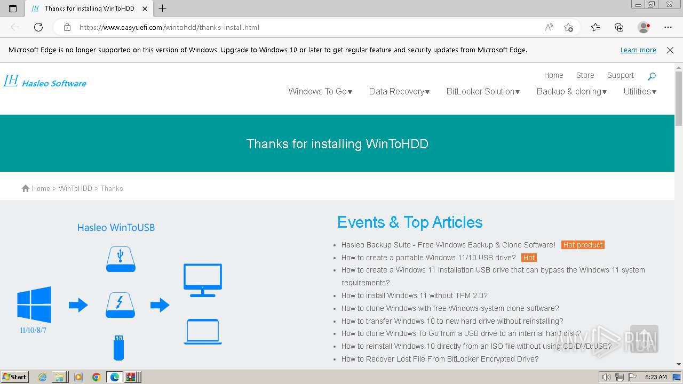Open Edge settings and more menu

coord(668,27)
